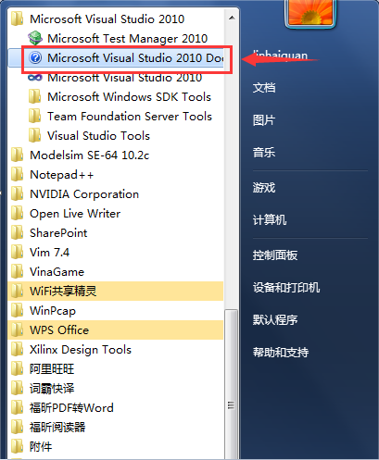Expand Microsoft Windows SDK Tools subfolder

(116, 96)
